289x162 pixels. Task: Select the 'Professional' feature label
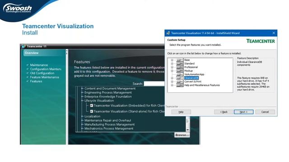click(191, 67)
